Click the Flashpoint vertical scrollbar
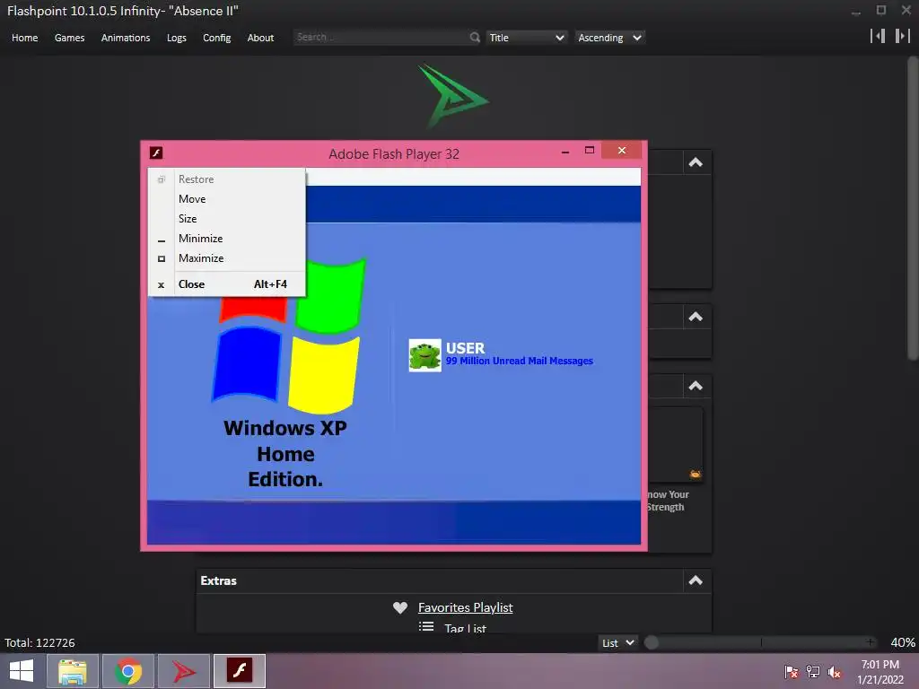919x689 pixels. click(913, 208)
